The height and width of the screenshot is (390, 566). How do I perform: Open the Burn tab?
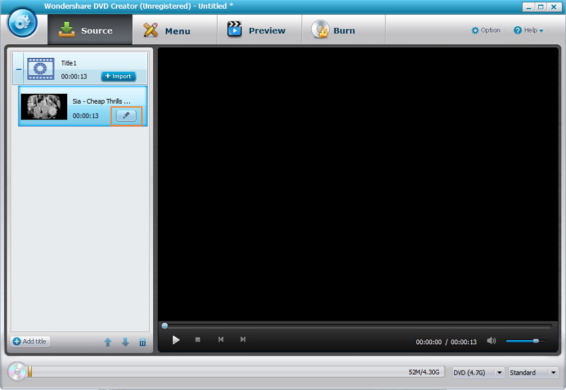[x=344, y=30]
